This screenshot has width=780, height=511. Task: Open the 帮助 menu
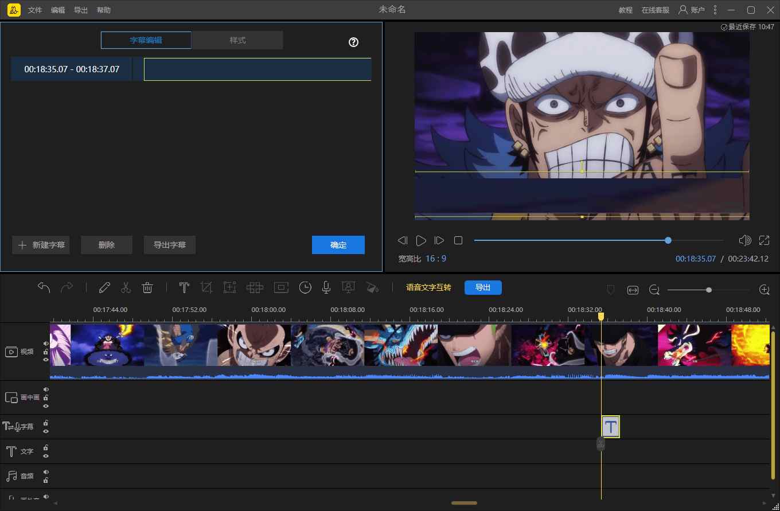(x=104, y=10)
